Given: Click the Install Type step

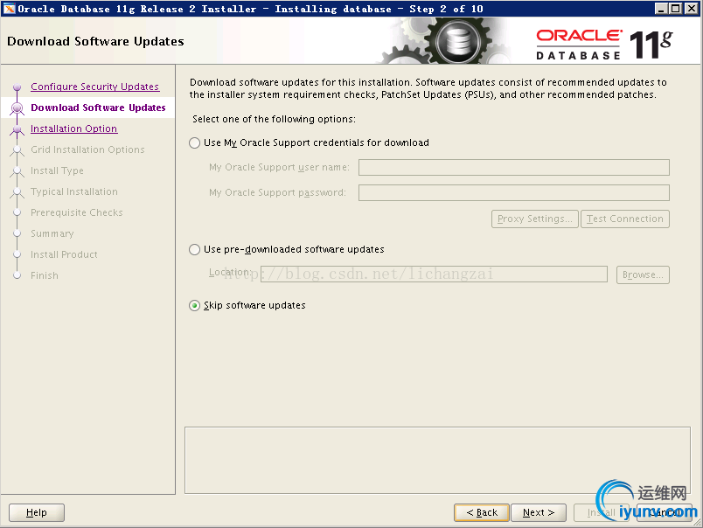Looking at the screenshot, I should [x=57, y=170].
